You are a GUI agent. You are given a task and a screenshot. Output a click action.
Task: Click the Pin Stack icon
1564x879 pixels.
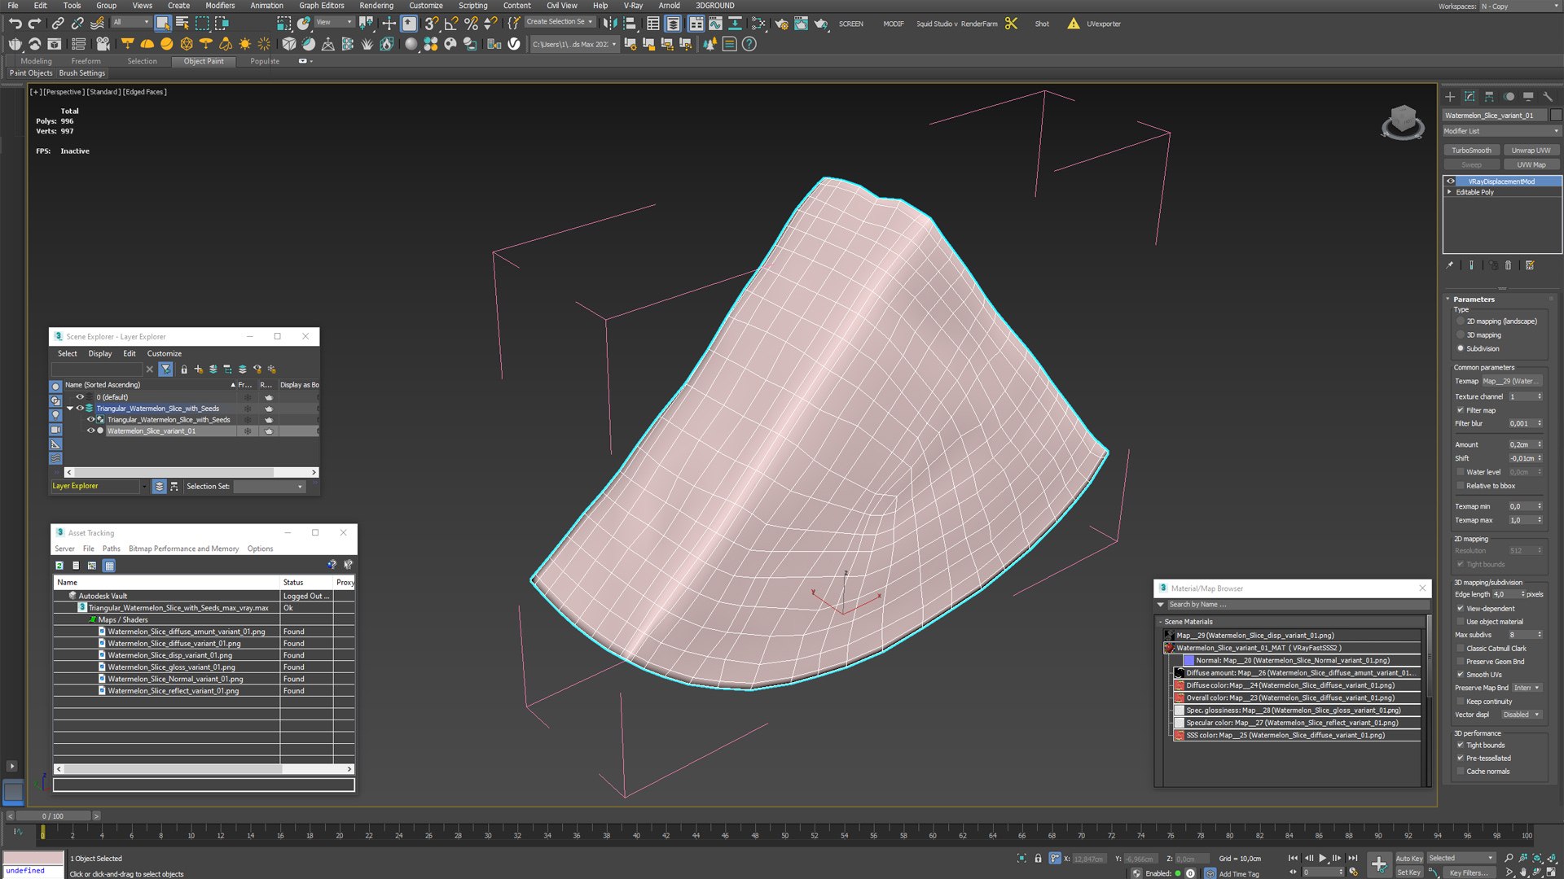click(x=1450, y=265)
